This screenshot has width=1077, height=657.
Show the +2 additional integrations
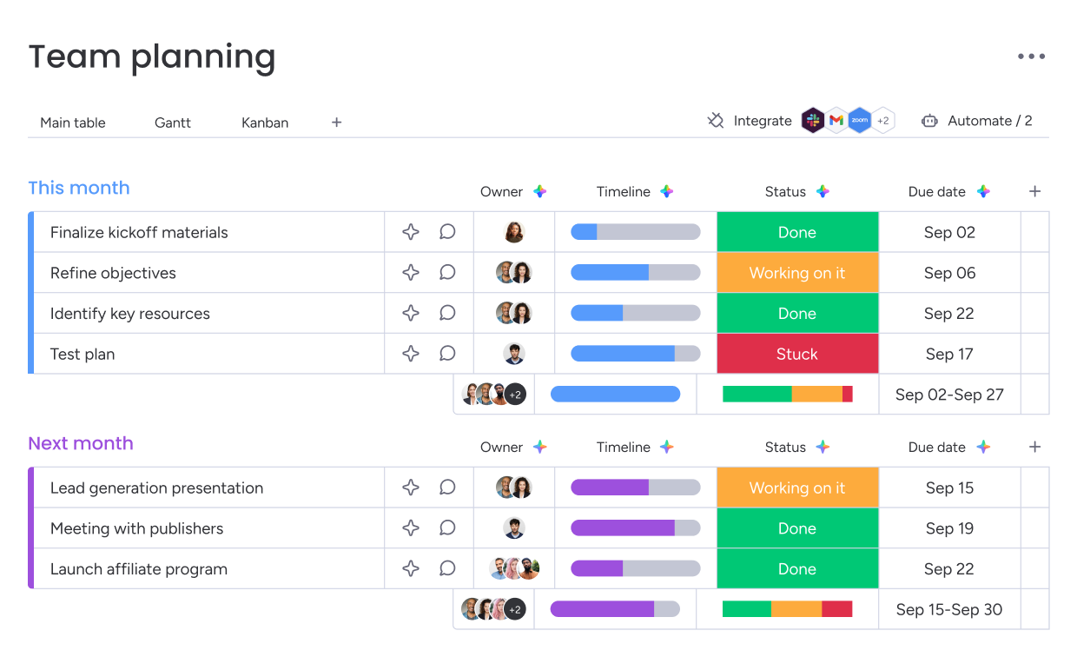(883, 121)
